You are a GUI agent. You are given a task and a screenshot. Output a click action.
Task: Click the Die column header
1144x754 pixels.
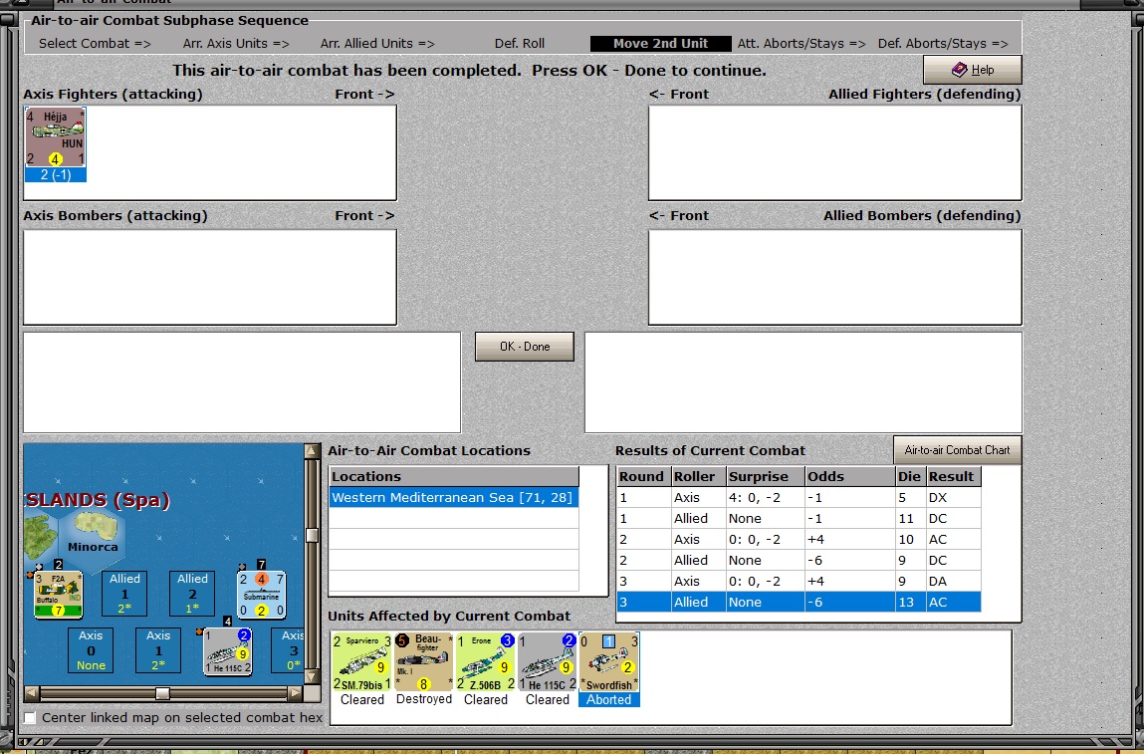[x=911, y=477]
